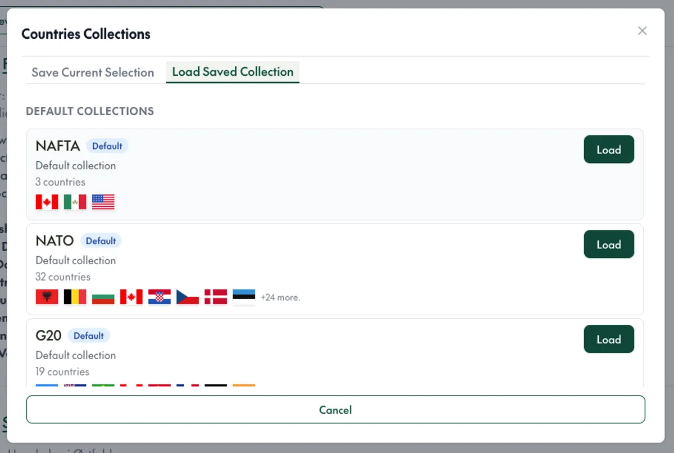The width and height of the screenshot is (674, 453).
Task: Click the Default badge next to NAFTA
Action: [x=107, y=146]
